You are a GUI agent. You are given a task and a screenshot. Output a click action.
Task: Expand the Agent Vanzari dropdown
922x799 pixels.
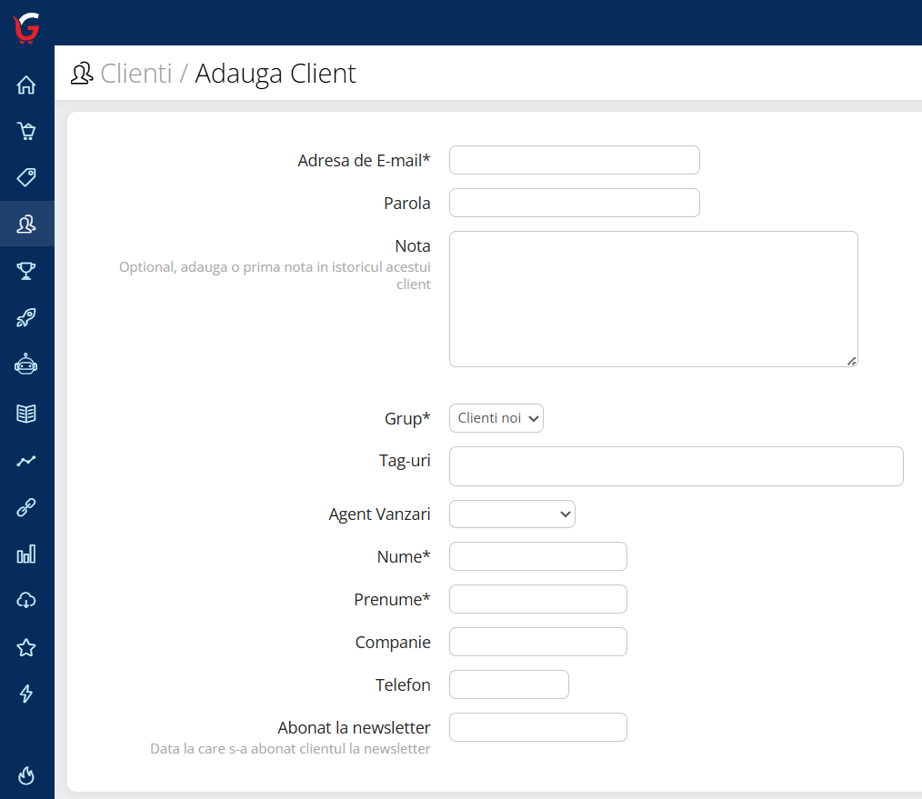pyautogui.click(x=511, y=514)
